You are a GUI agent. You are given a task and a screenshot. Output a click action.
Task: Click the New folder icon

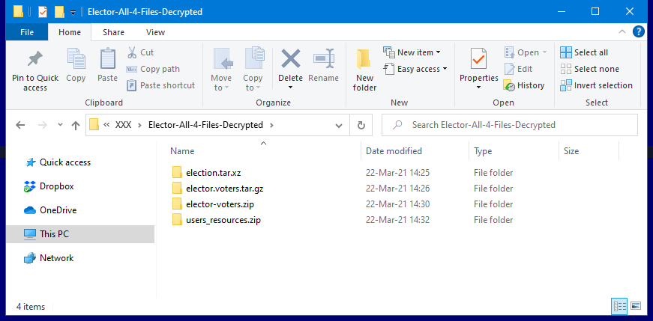(364, 60)
